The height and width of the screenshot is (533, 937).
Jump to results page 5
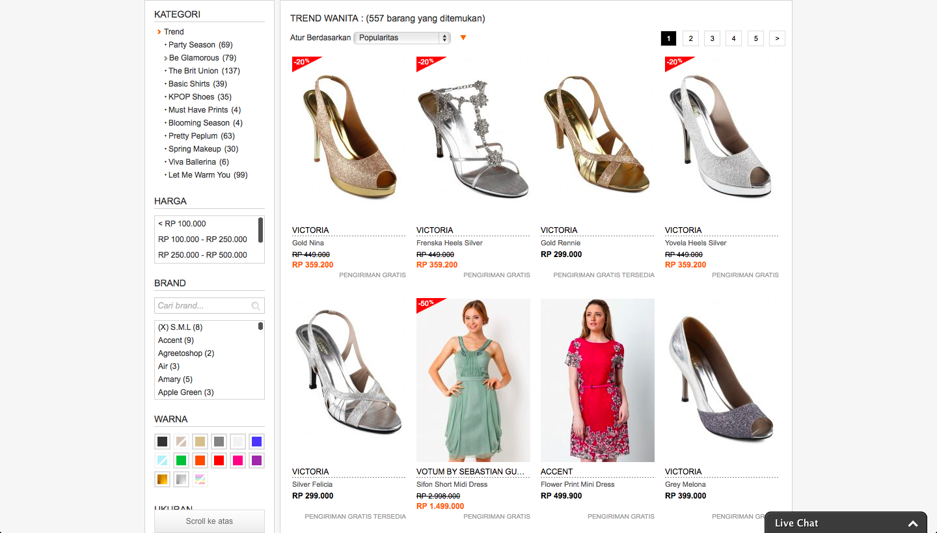coord(755,38)
